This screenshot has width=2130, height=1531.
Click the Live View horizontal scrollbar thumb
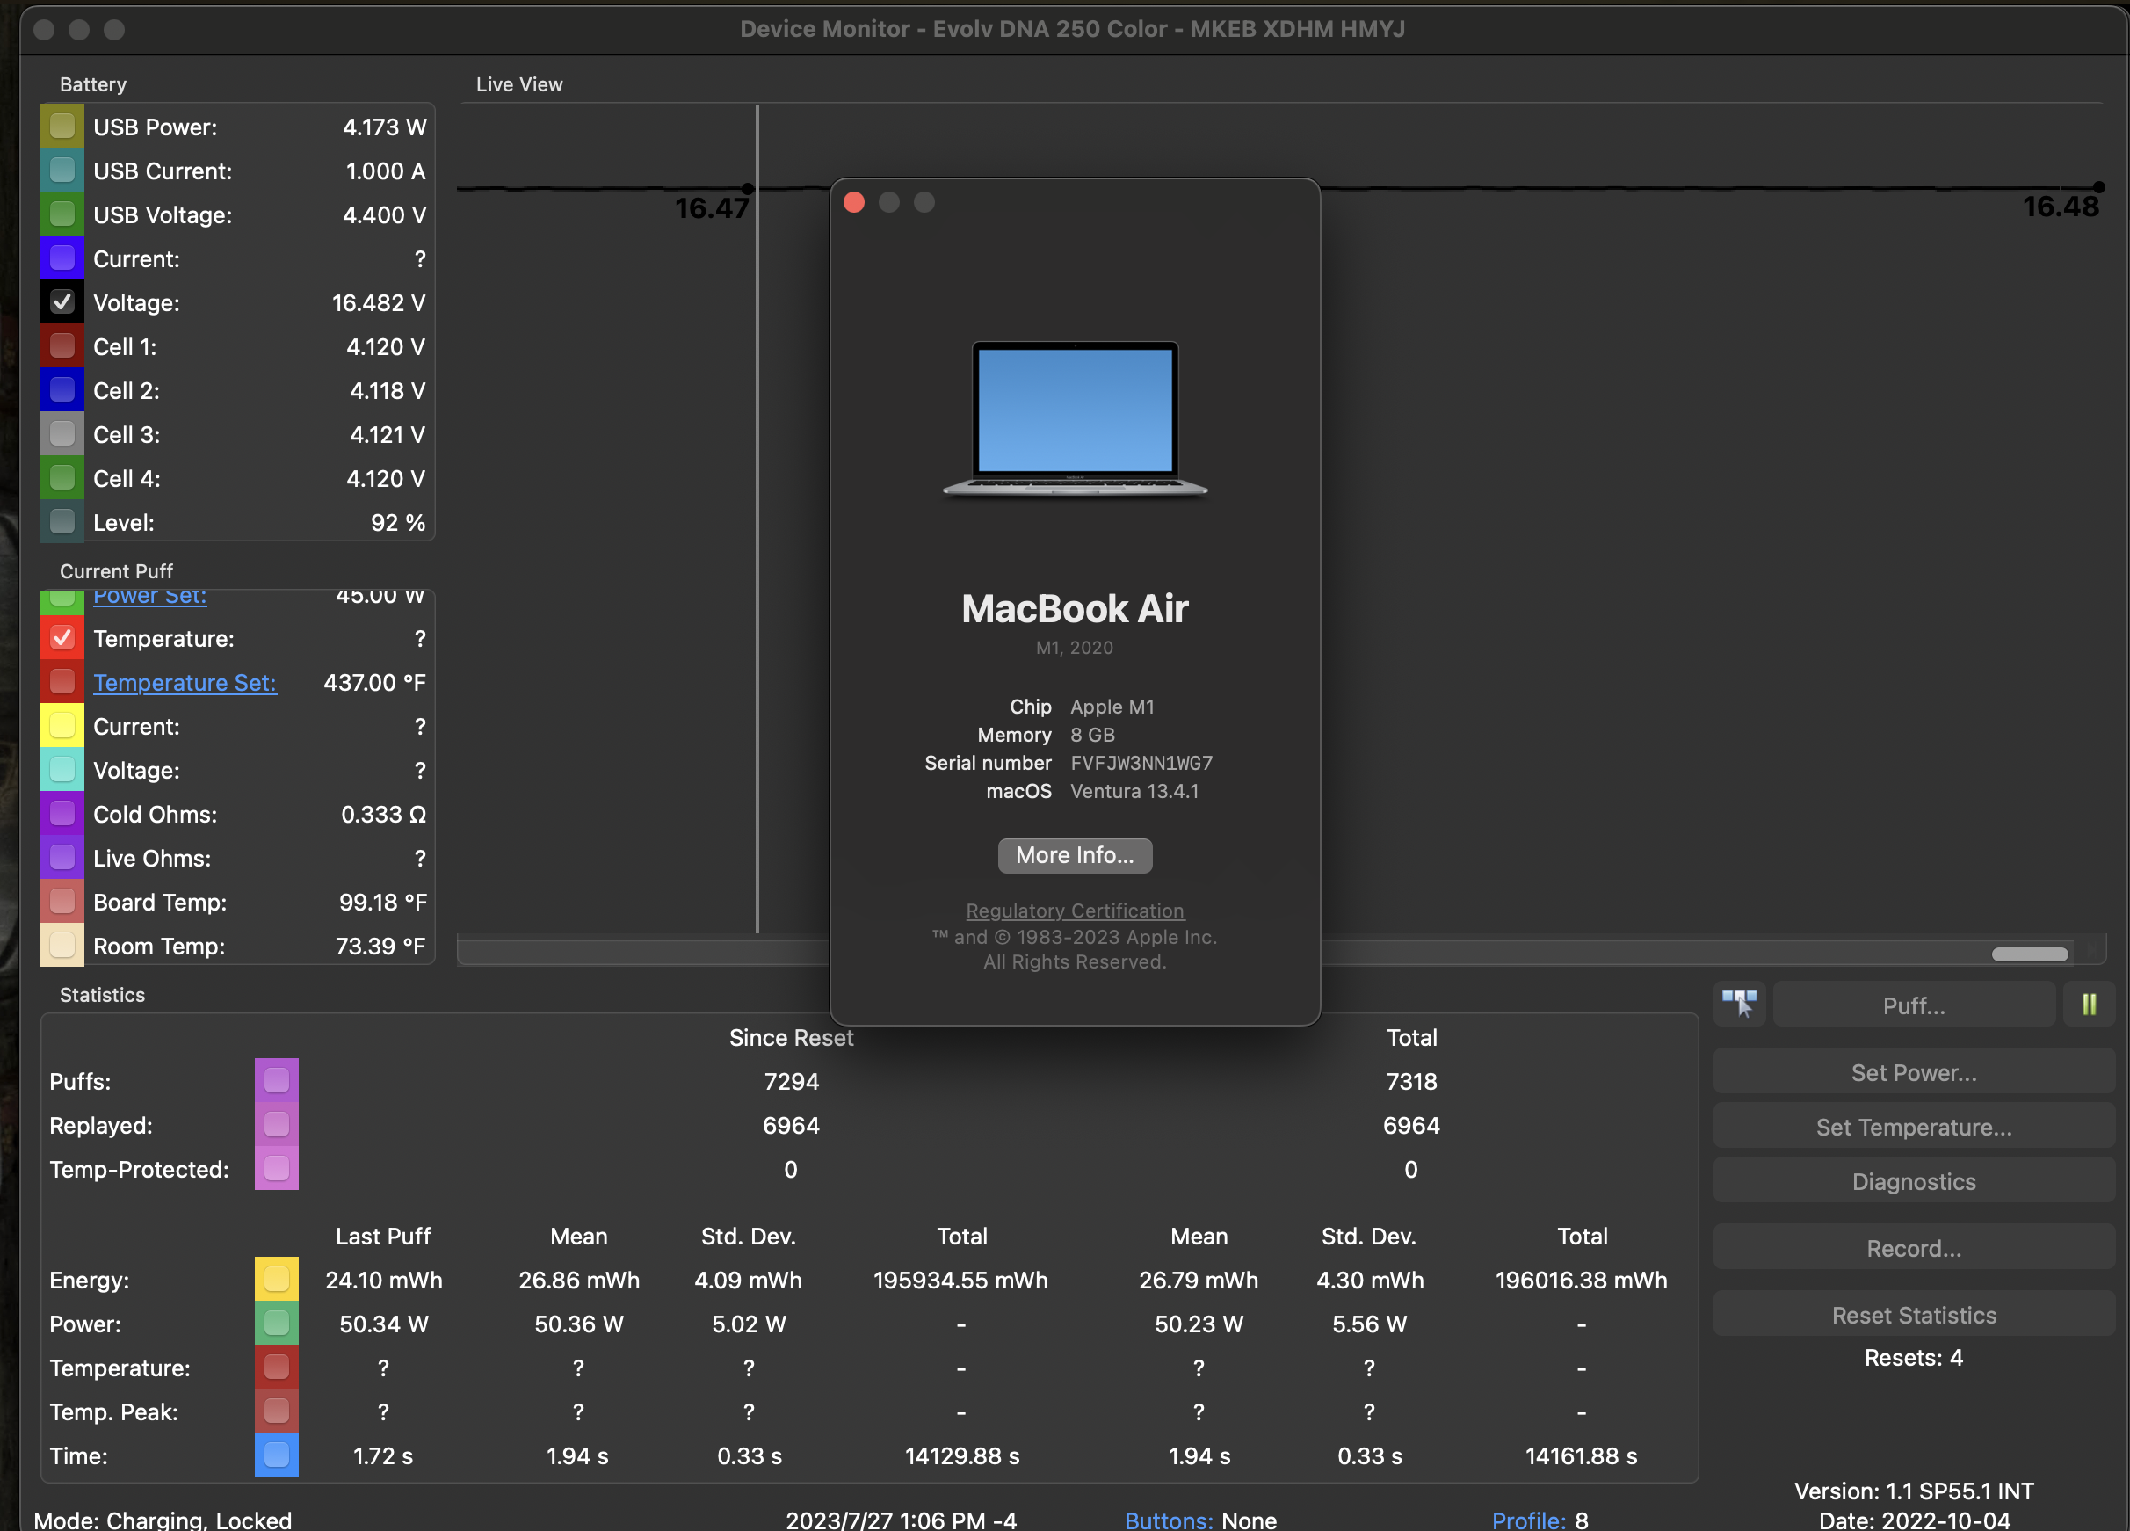coord(2030,954)
